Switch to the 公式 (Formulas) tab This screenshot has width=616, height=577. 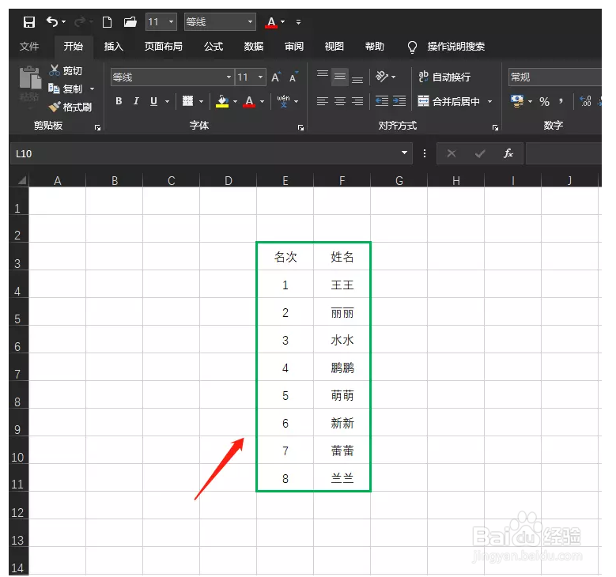point(214,47)
